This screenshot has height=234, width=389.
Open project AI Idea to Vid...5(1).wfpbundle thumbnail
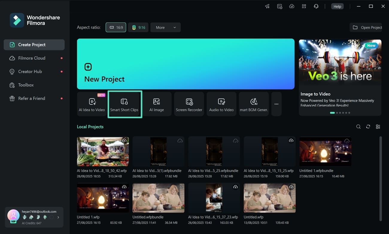tap(158, 152)
